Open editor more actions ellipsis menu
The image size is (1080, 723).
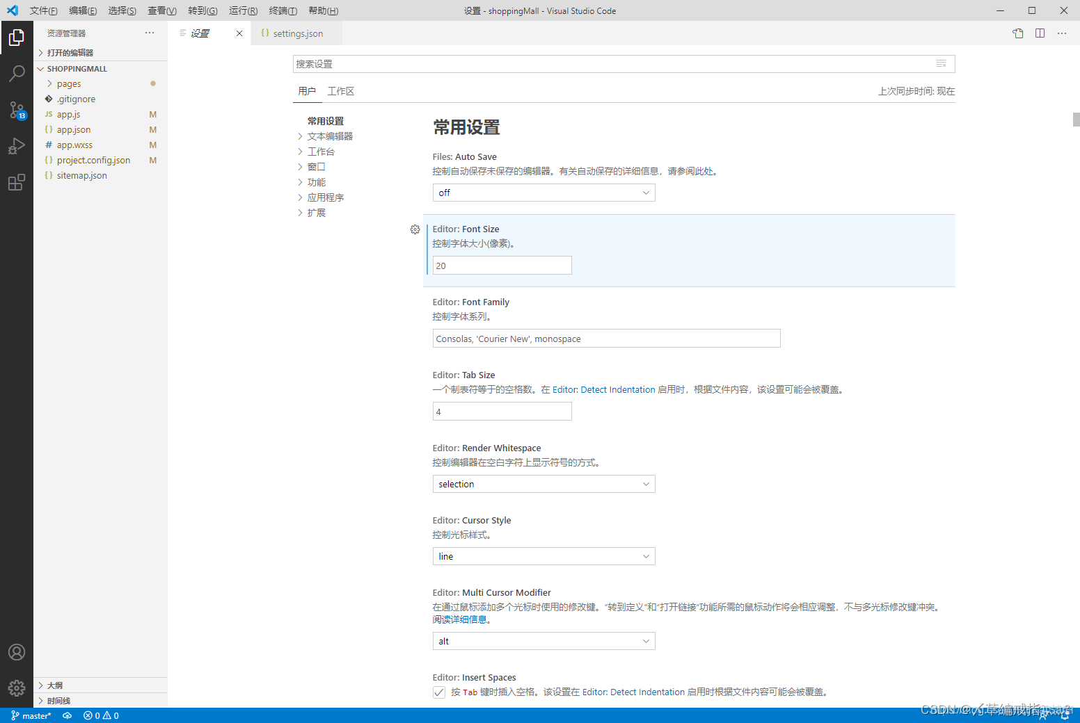[x=1062, y=33]
